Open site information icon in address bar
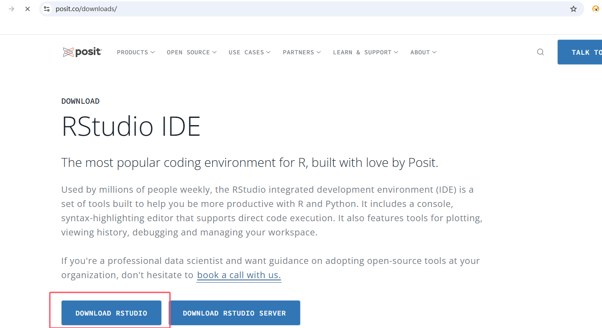The image size is (602, 328). [47, 9]
